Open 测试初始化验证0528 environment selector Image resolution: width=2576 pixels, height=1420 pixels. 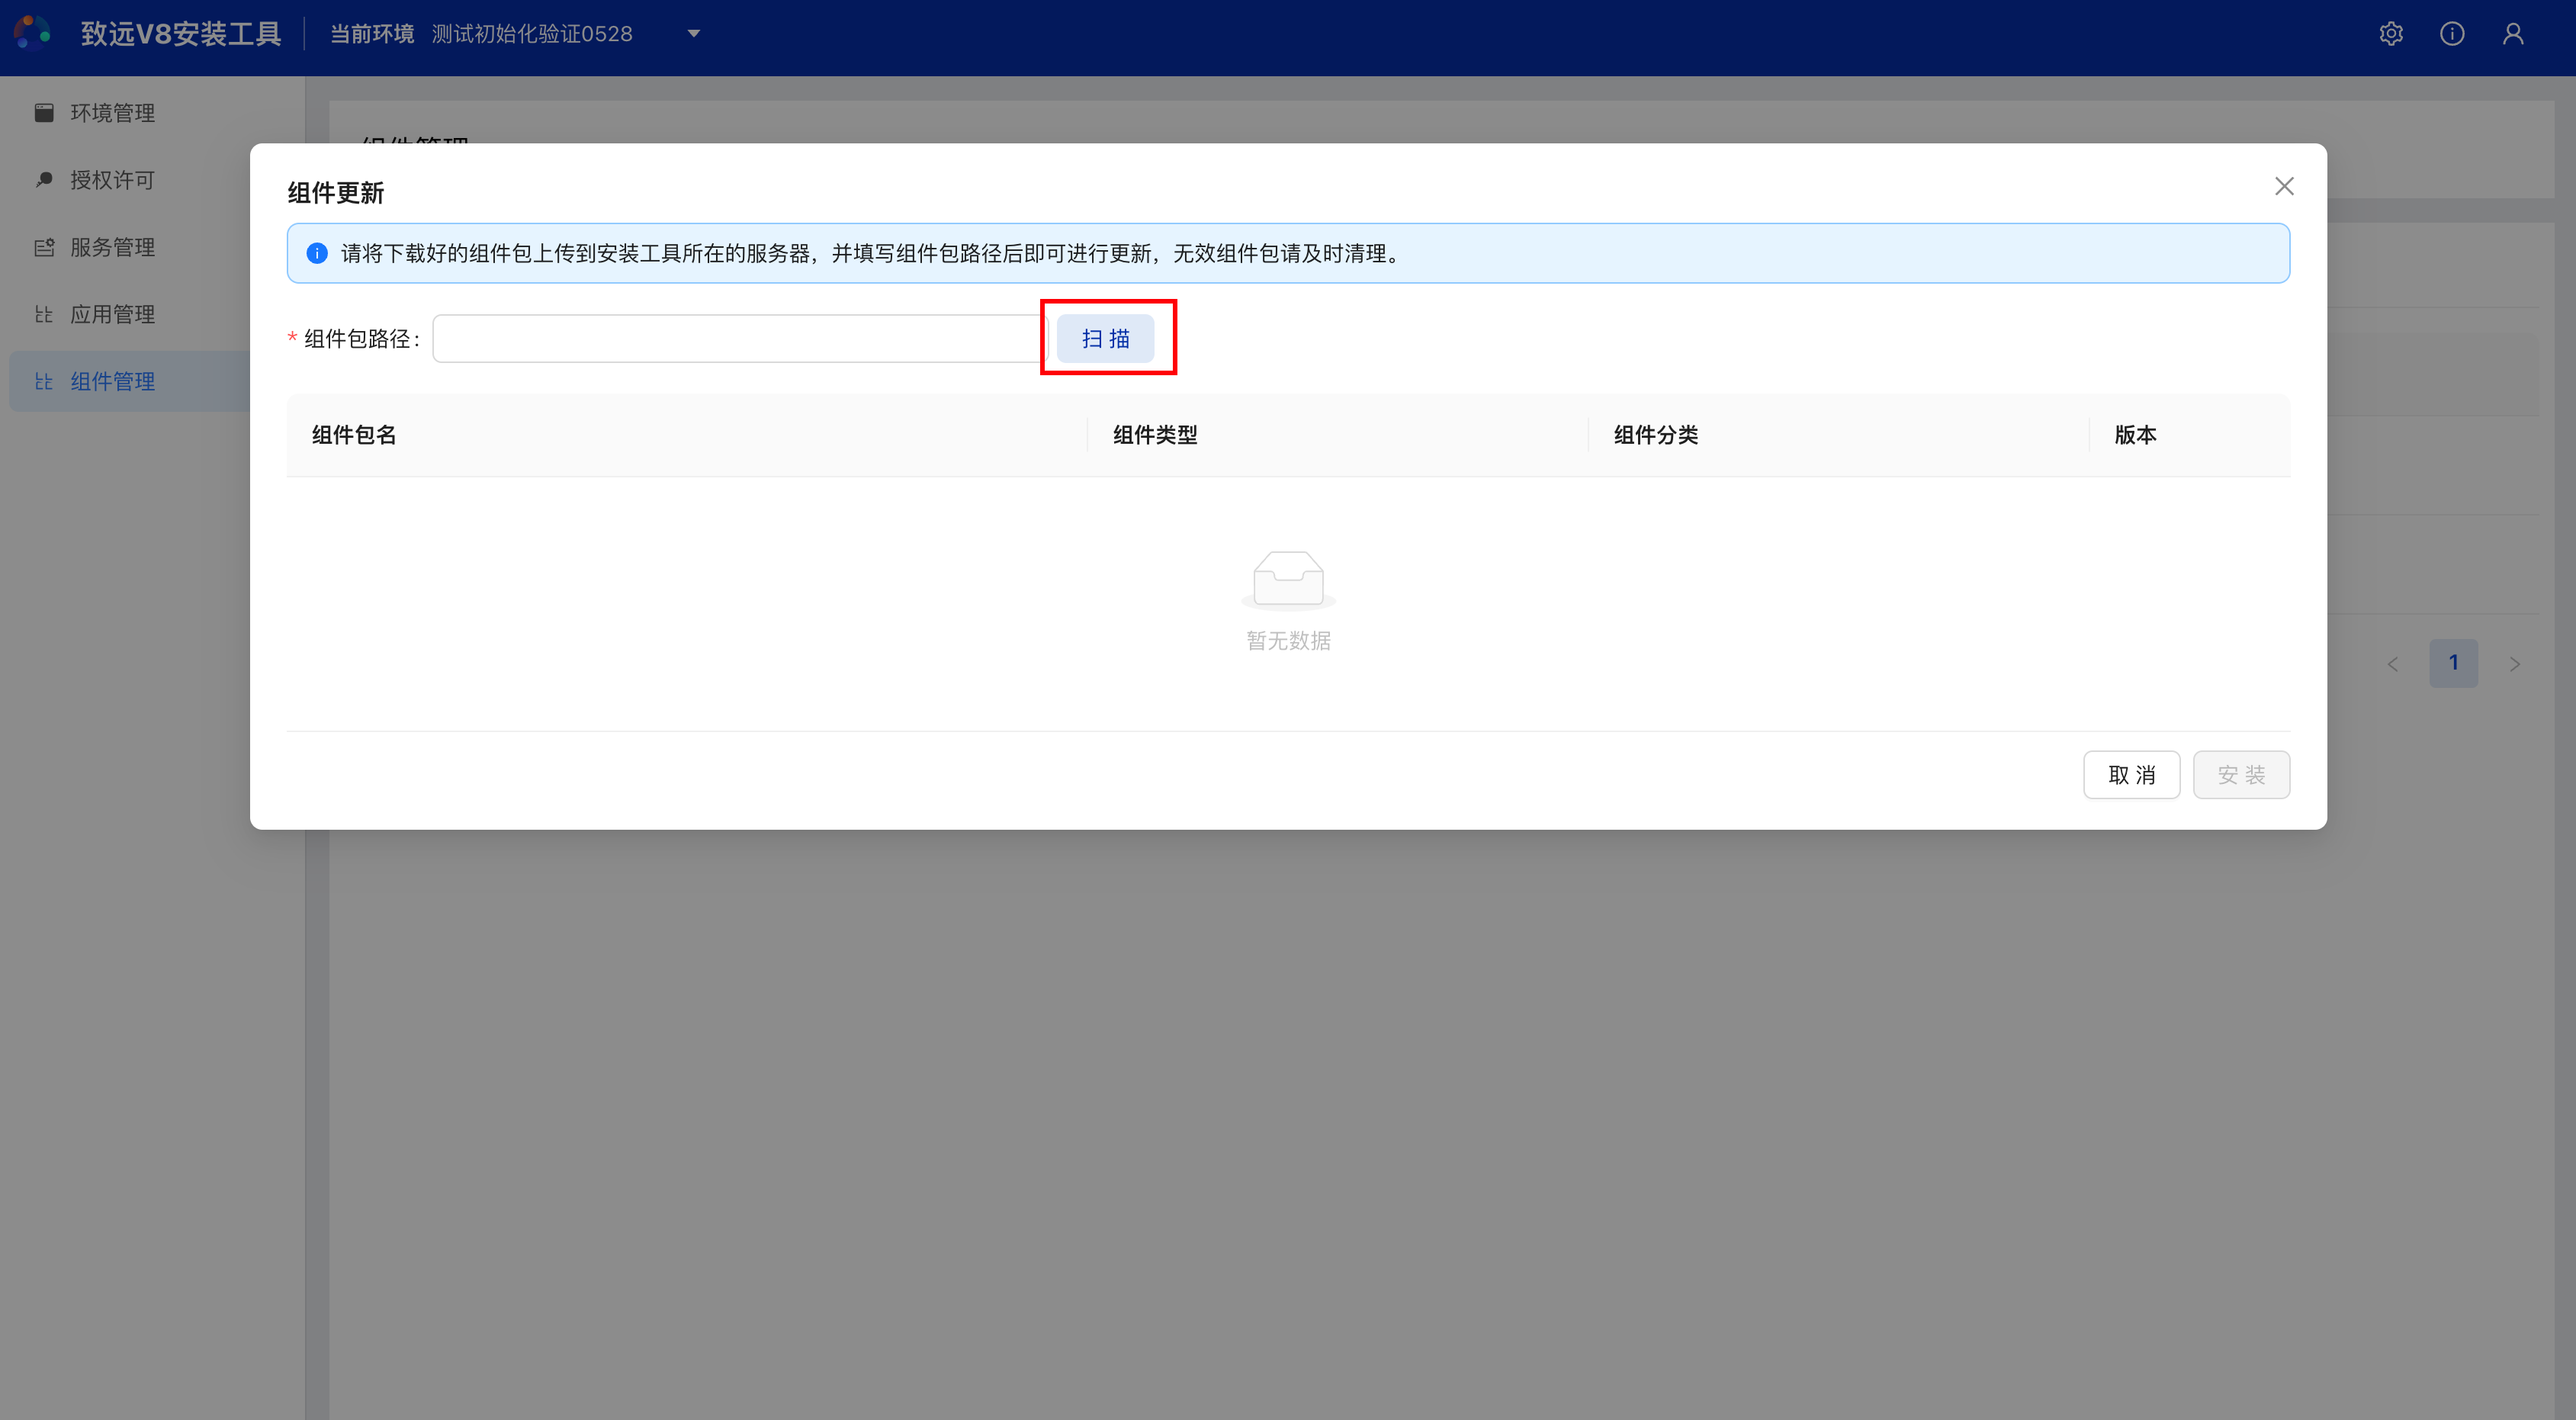(x=532, y=34)
